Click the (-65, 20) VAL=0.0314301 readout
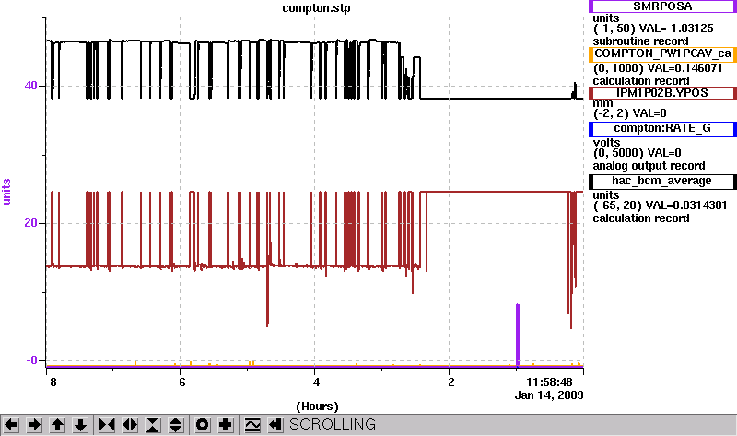Image resolution: width=737 pixels, height=436 pixels. pos(660,205)
